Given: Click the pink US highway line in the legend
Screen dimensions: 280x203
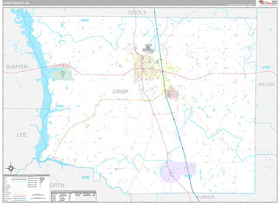Looking at the screenshot, I should point(19,196).
